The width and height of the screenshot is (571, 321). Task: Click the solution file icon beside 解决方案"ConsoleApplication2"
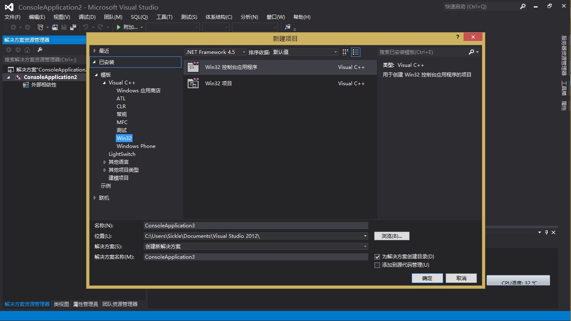pyautogui.click(x=11, y=70)
